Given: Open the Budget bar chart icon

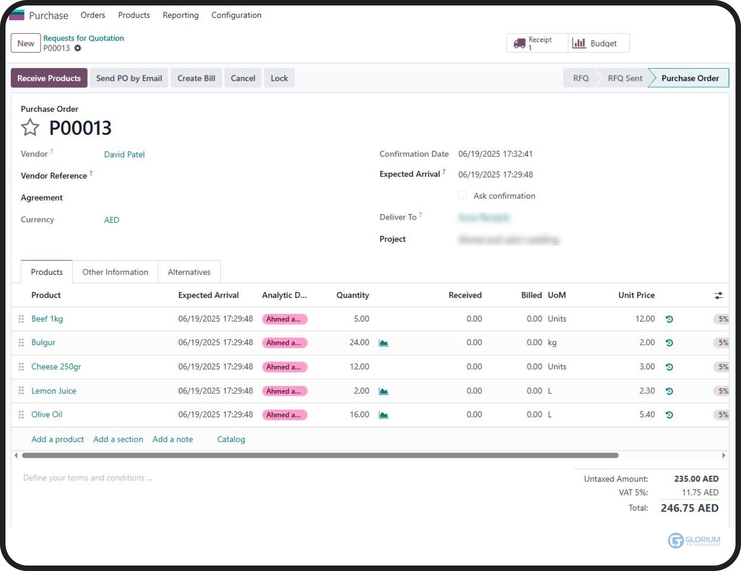Looking at the screenshot, I should (579, 43).
